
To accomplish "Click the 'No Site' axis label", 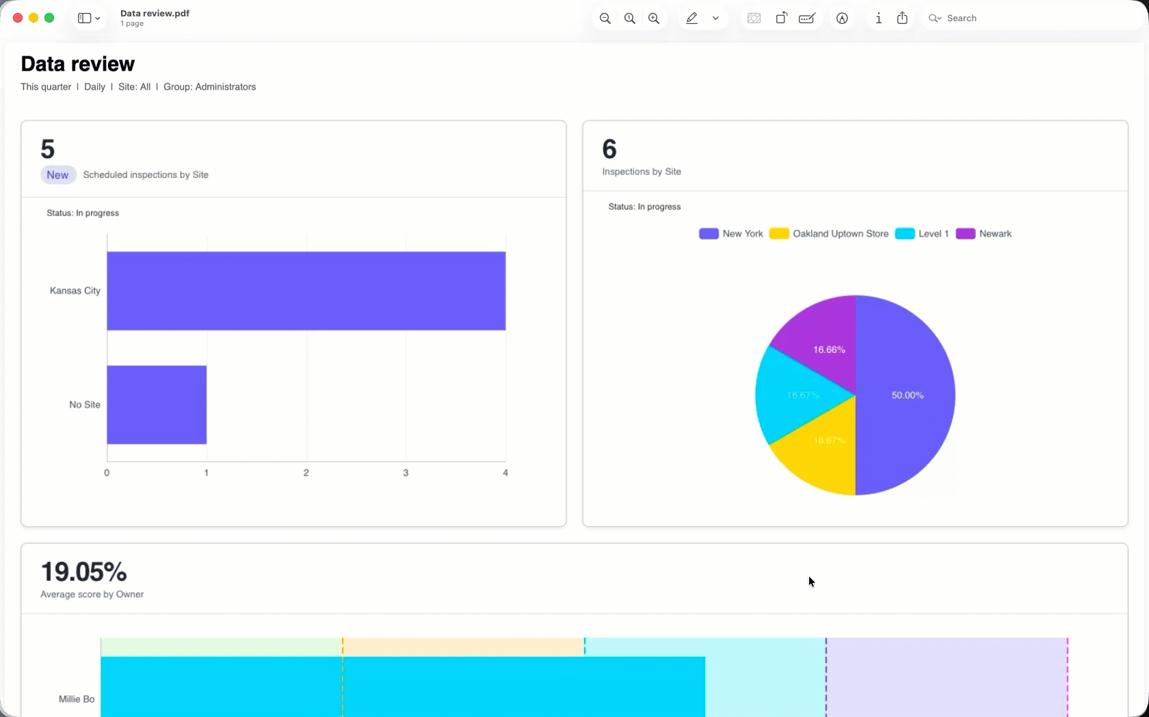I will 85,405.
